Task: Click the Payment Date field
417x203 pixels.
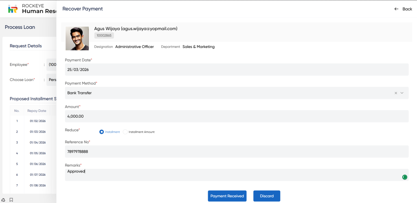Action: (236, 70)
